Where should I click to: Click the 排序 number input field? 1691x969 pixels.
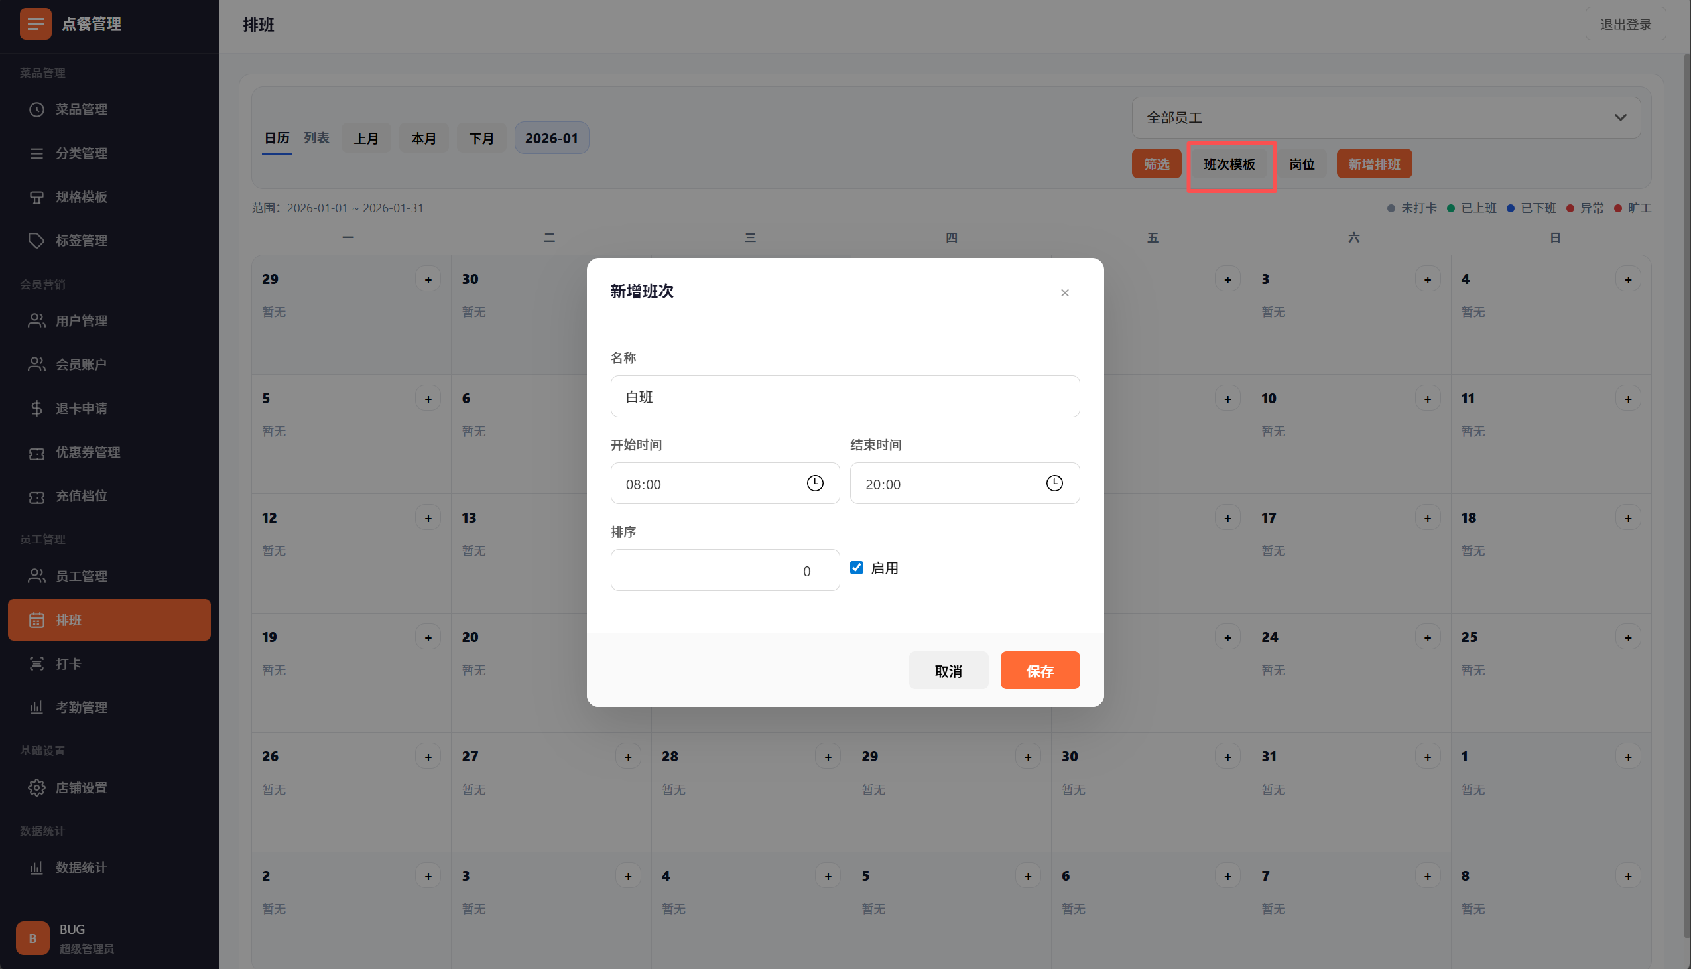click(724, 570)
